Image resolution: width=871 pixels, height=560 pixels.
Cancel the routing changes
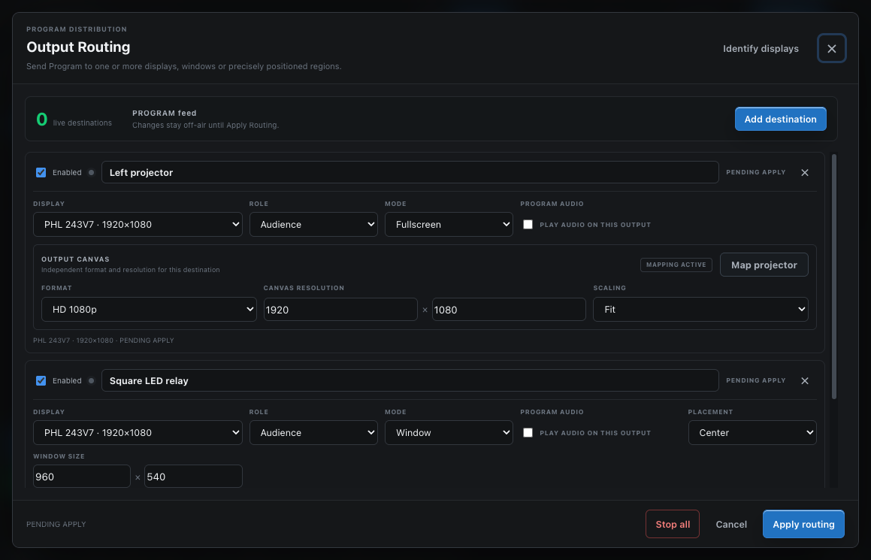[731, 525]
